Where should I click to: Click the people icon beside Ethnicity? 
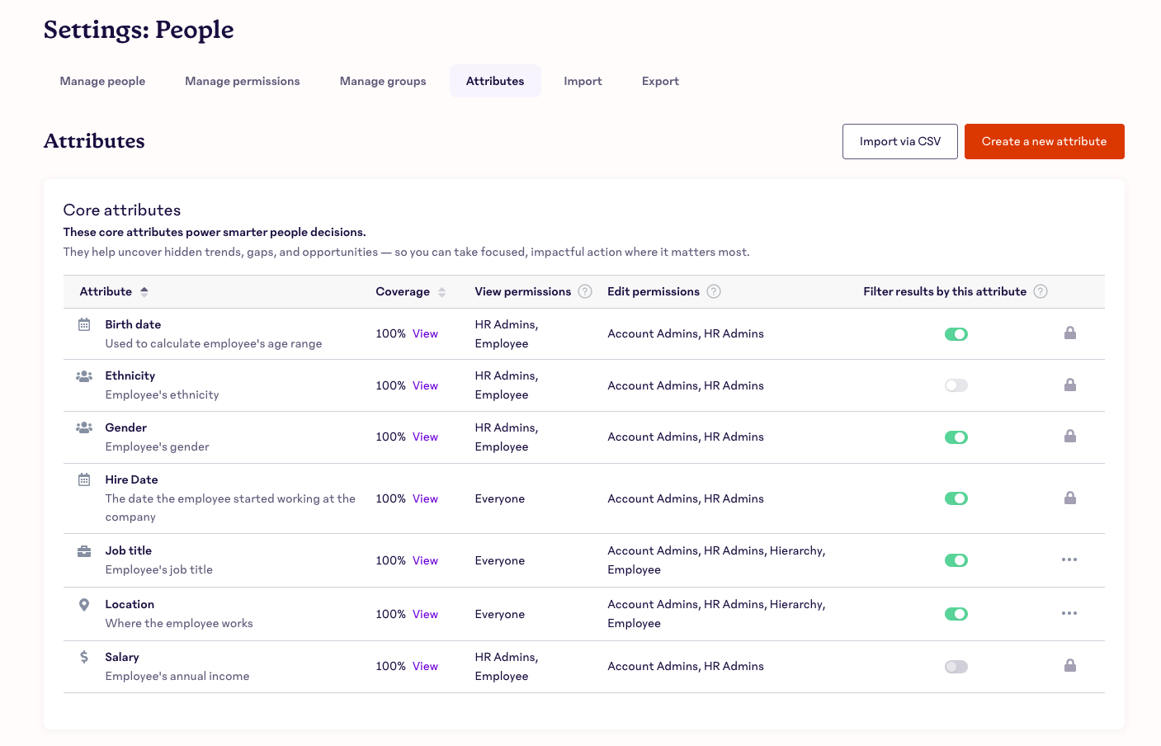tap(84, 375)
